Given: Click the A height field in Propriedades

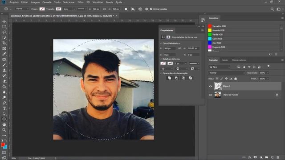Looking at the screenshot, I should click(x=194, y=48).
